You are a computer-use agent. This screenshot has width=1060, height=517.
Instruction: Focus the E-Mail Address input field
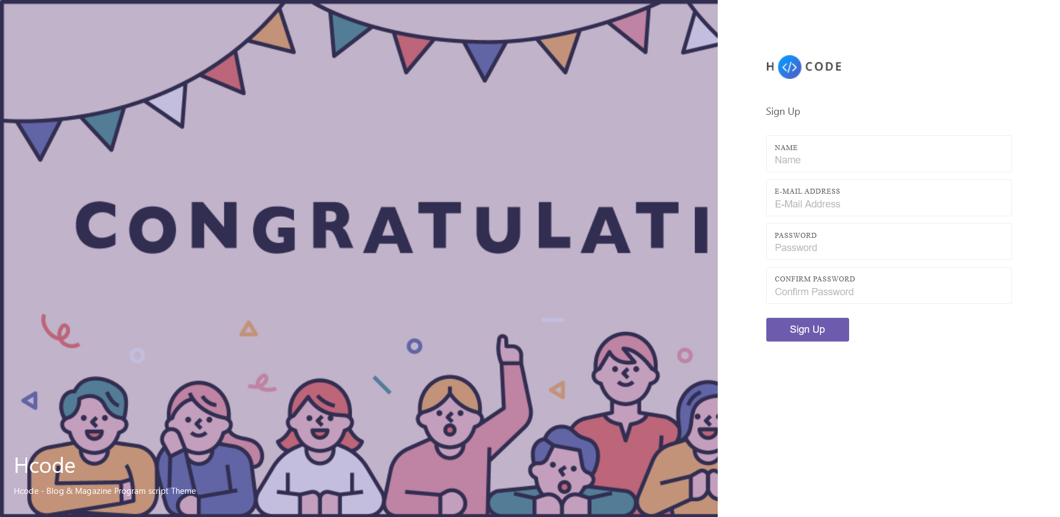(x=888, y=204)
